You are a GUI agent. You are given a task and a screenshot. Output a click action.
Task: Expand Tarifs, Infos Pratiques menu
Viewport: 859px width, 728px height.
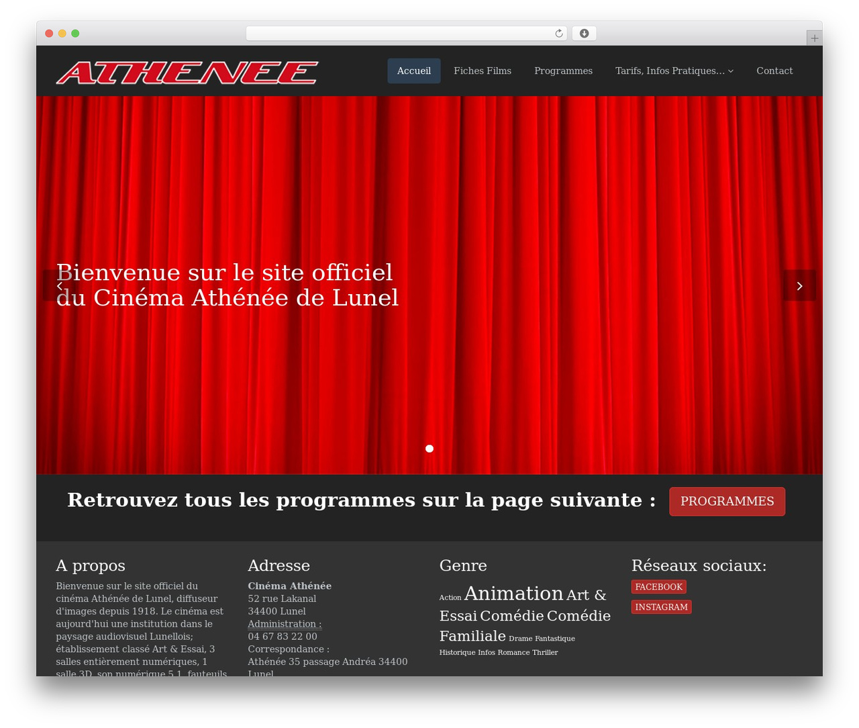674,71
